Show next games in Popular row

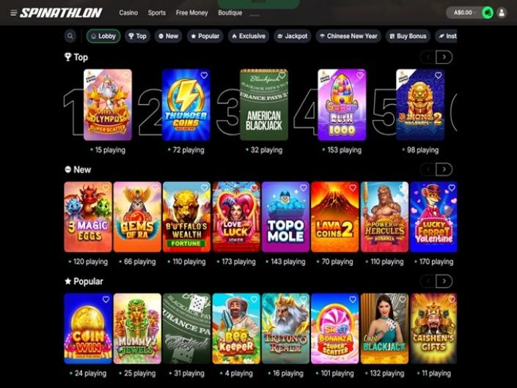pyautogui.click(x=444, y=281)
